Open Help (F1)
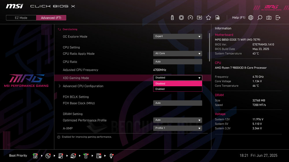 pyautogui.click(x=239, y=18)
